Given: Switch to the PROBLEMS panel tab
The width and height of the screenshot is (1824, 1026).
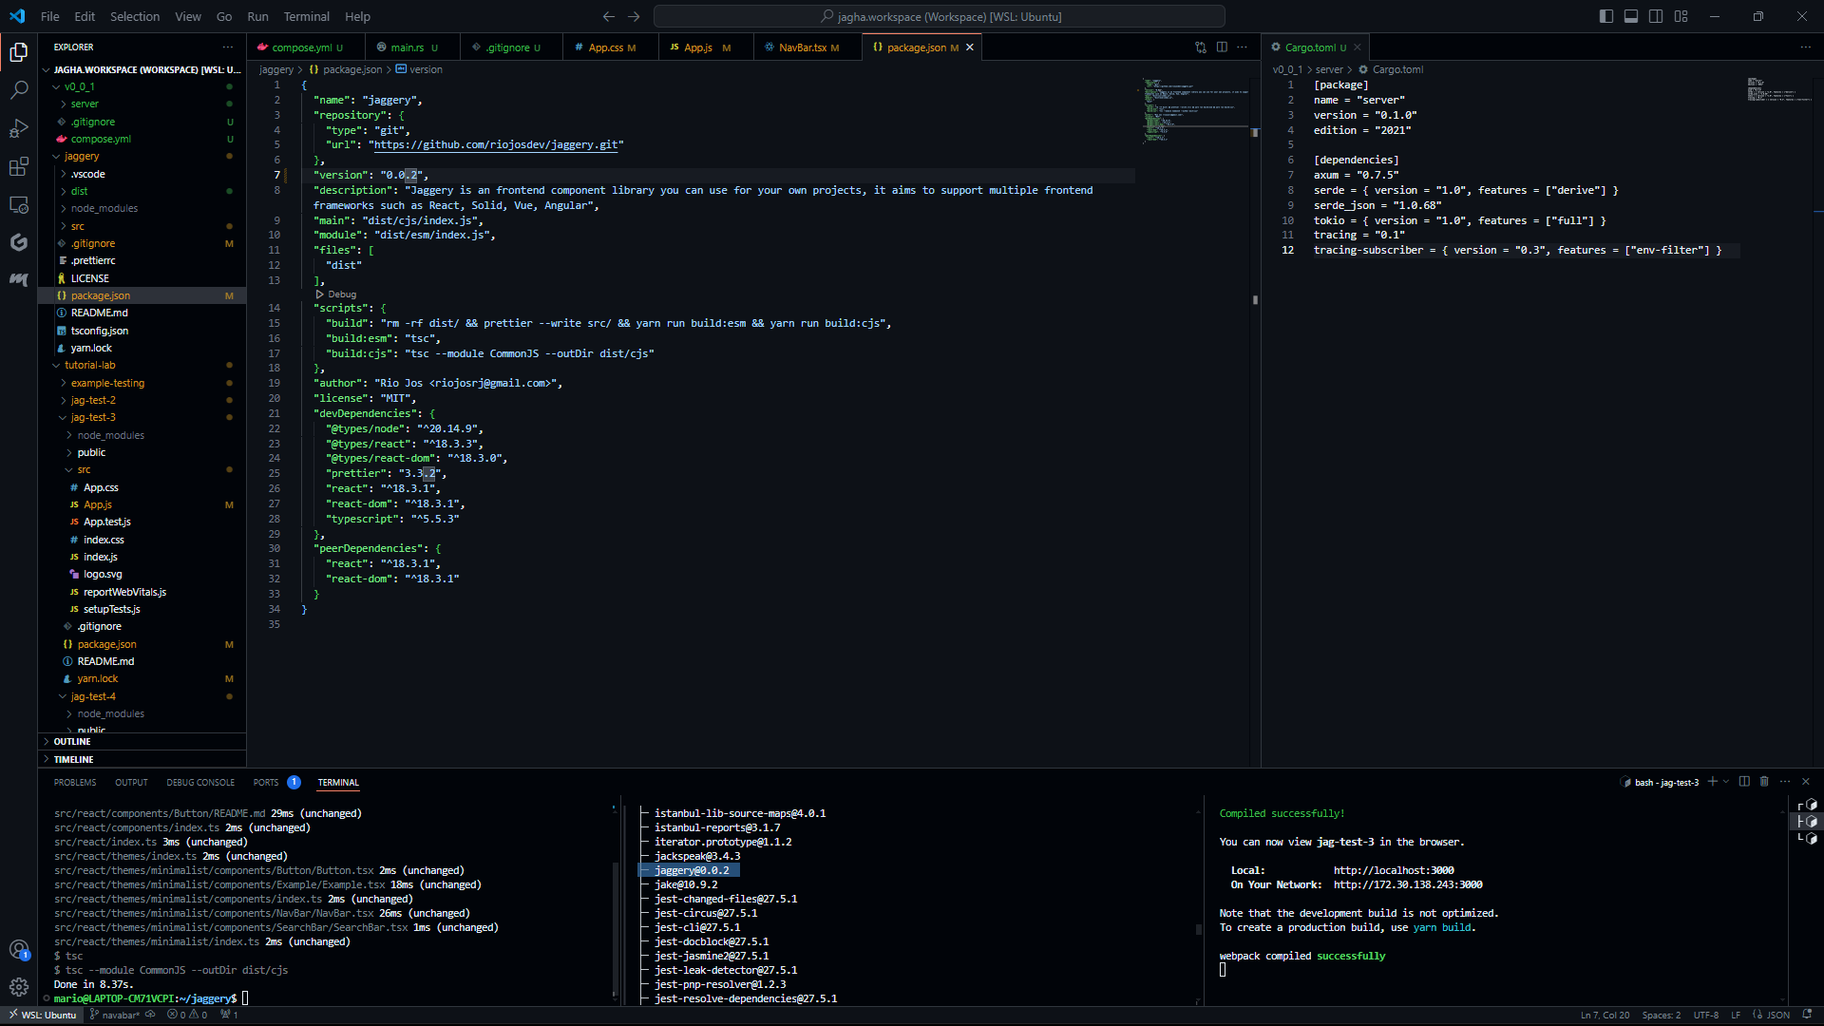Looking at the screenshot, I should pyautogui.click(x=75, y=783).
